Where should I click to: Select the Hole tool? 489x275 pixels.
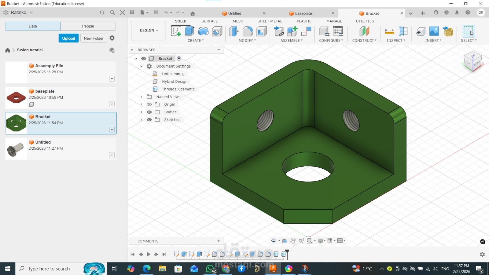217,31
